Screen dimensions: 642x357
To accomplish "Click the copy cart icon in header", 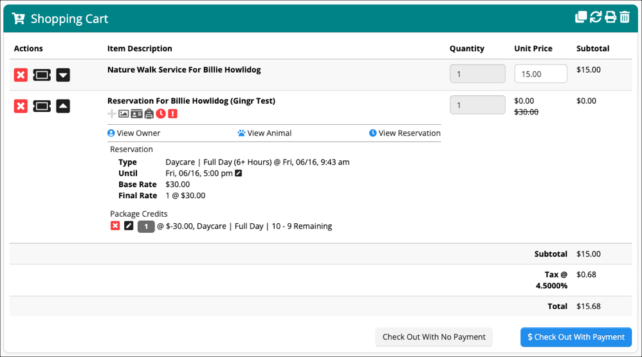I will [581, 17].
